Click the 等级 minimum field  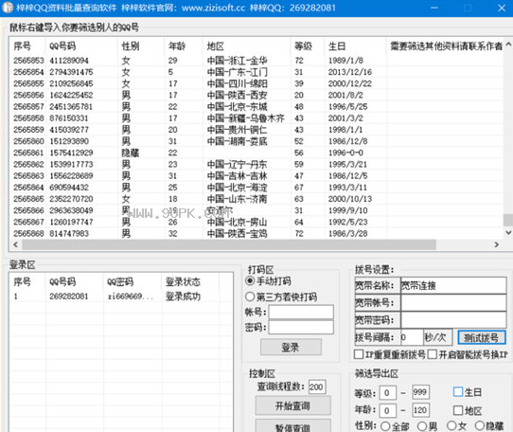click(388, 393)
